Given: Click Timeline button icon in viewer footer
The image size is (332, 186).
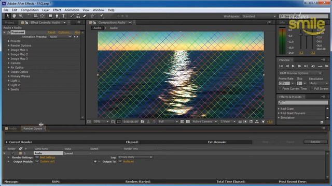Looking at the screenshot, I should pos(251,122).
